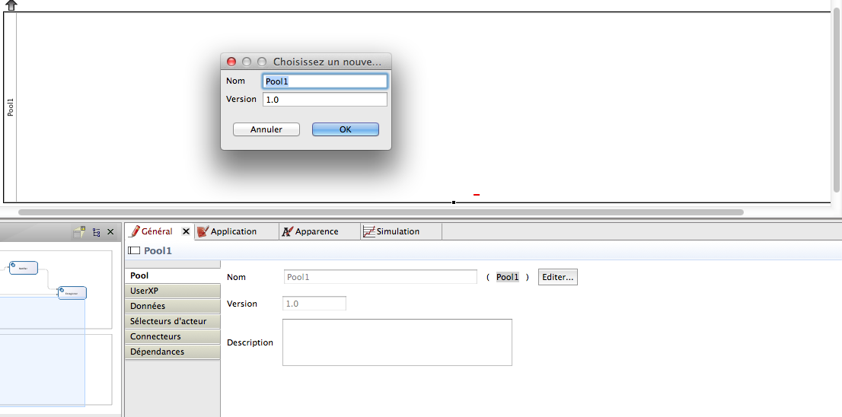Click the Editer... button
This screenshot has width=842, height=417.
coord(557,277)
